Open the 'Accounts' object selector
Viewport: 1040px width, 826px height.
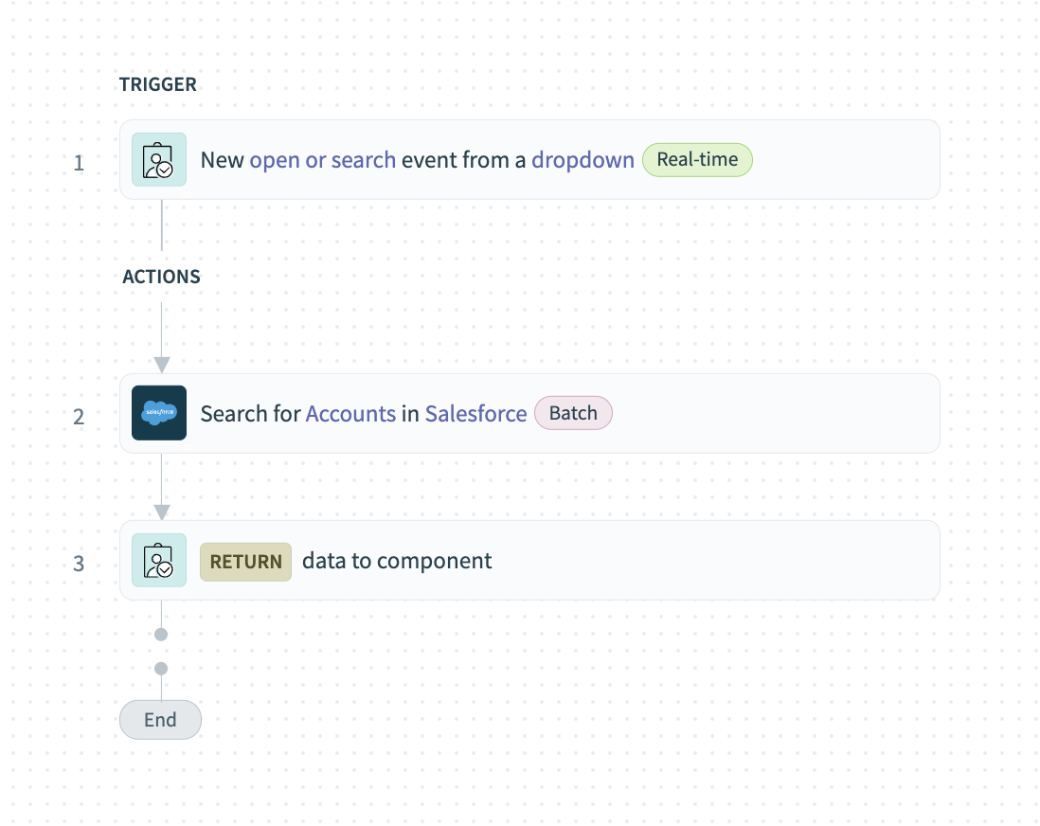click(x=350, y=413)
